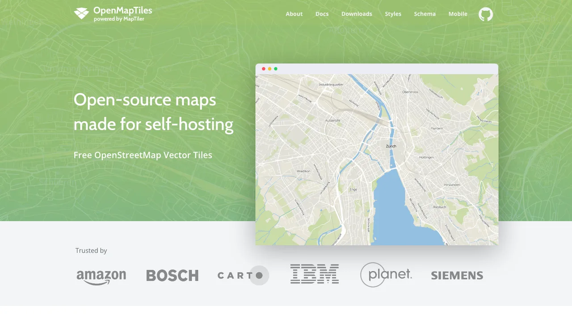Navigate to the Mobile page
The image size is (572, 321).
tap(458, 14)
